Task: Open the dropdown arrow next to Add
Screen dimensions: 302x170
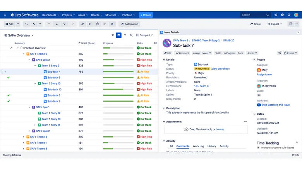Action: [18, 24]
